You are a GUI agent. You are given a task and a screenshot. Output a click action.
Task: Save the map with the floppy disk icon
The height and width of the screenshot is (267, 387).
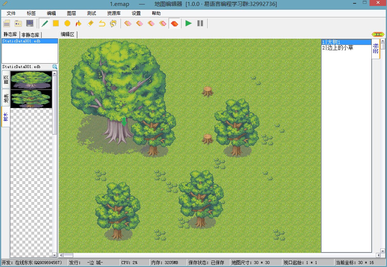[30, 23]
